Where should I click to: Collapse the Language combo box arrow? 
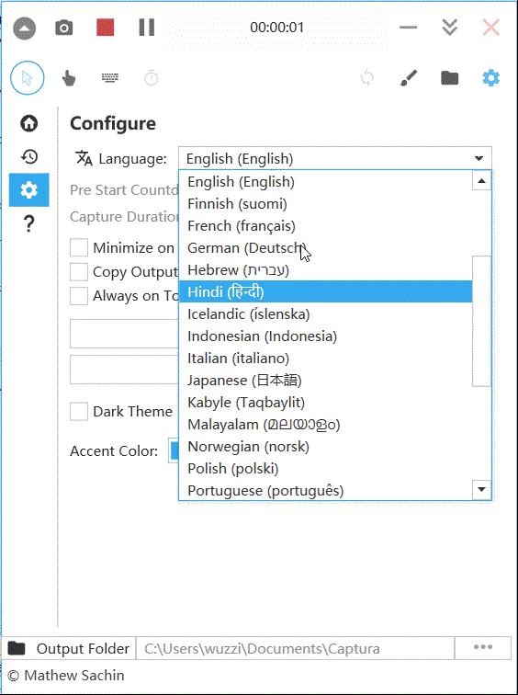[x=479, y=158]
